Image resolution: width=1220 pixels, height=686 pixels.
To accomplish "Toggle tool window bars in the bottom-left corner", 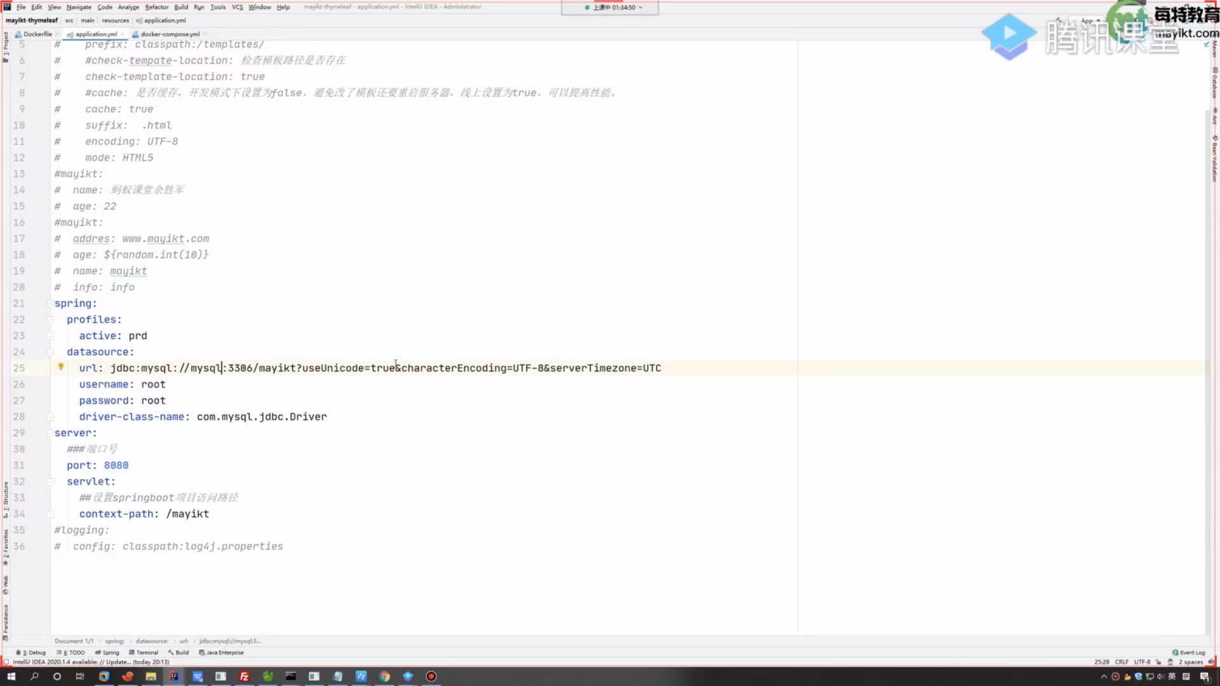I will (x=6, y=662).
